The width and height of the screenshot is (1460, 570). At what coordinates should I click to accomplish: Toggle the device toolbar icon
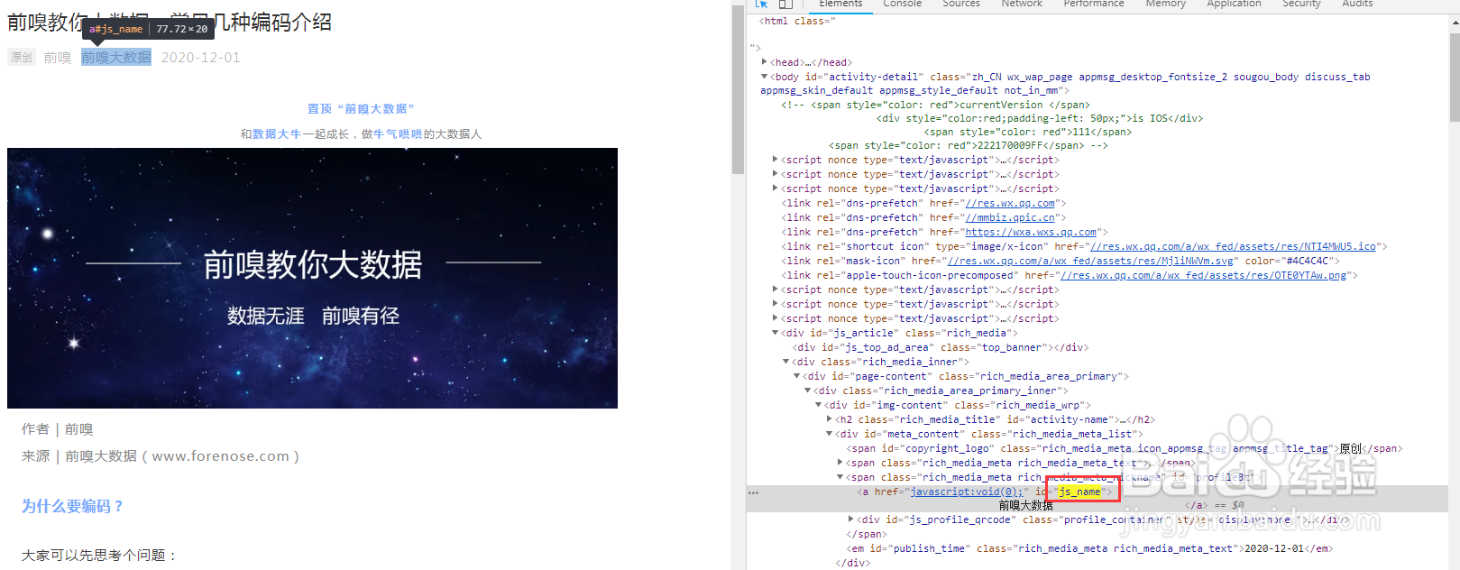click(x=785, y=5)
